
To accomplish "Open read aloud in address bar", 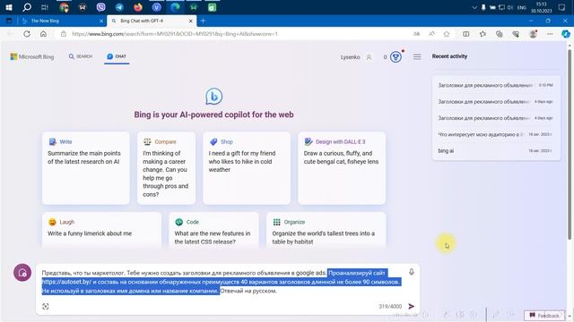I will pos(432,34).
